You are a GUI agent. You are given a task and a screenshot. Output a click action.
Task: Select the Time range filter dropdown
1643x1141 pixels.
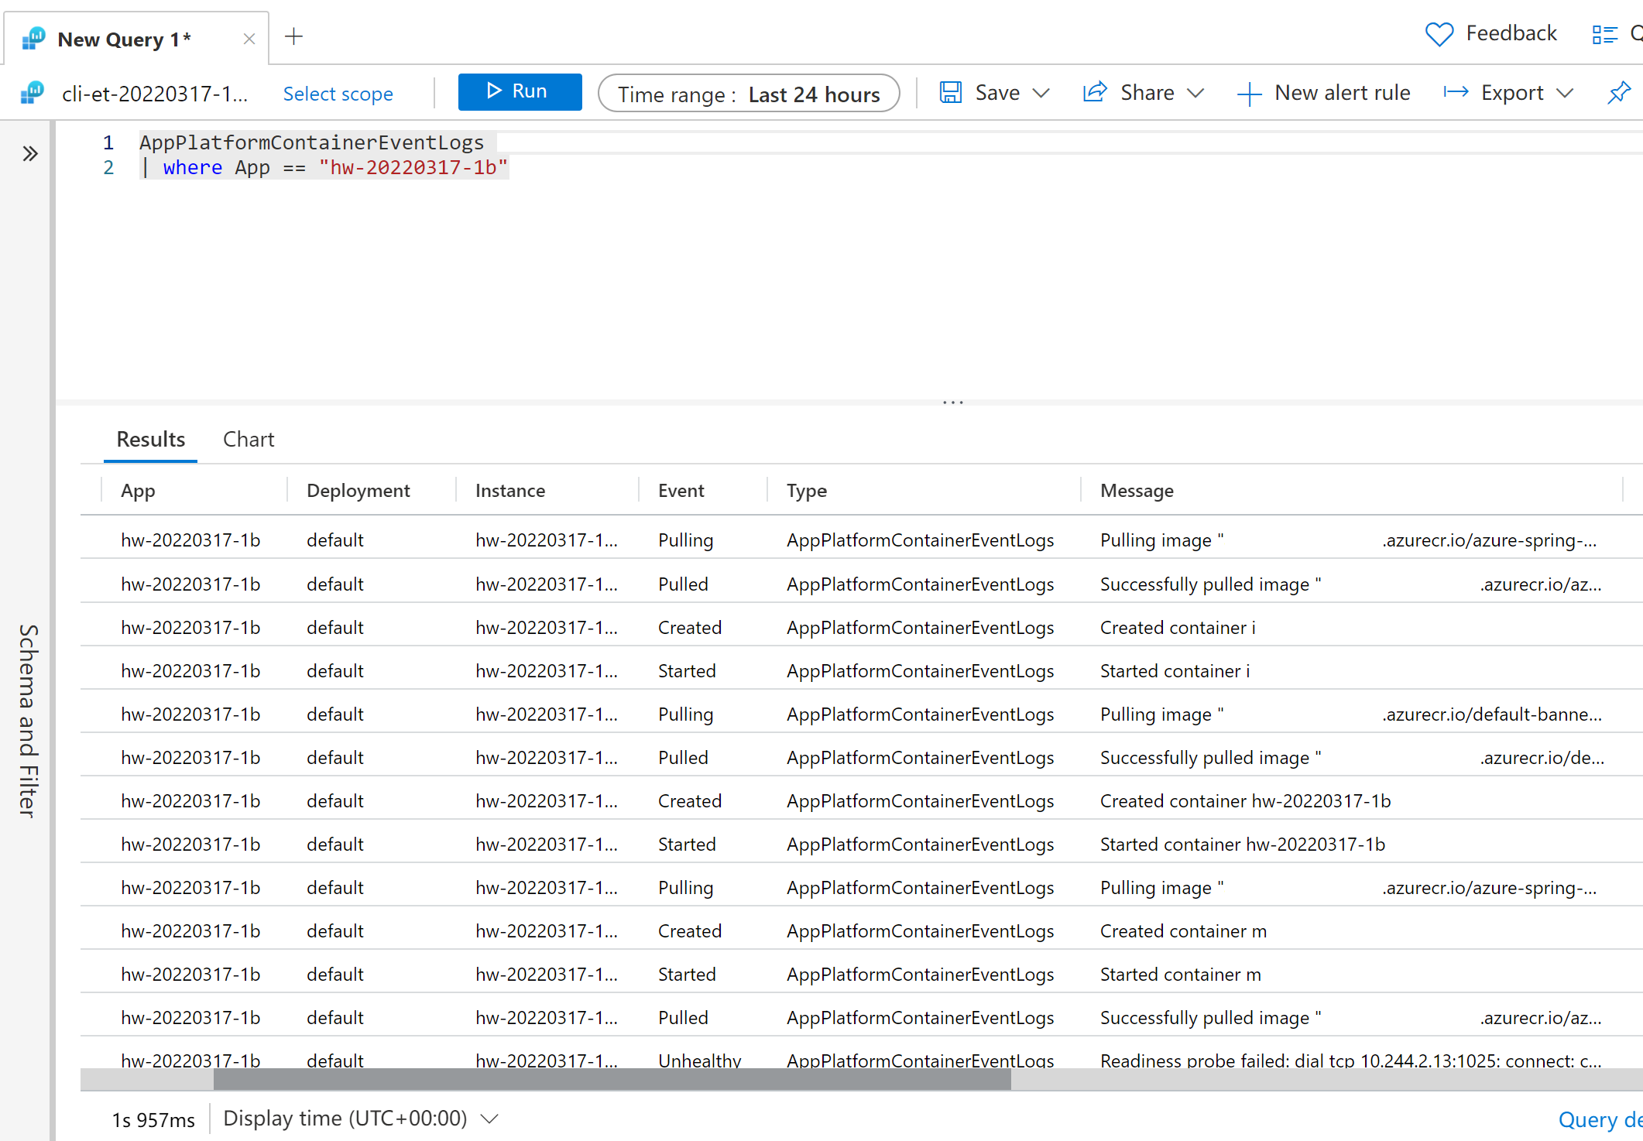(x=749, y=94)
